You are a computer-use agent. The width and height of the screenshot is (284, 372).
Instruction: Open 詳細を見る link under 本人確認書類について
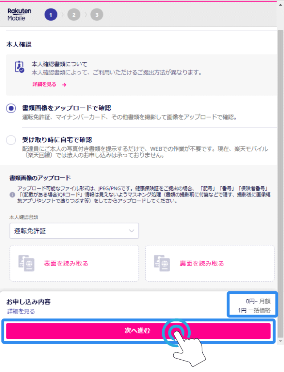coord(44,84)
